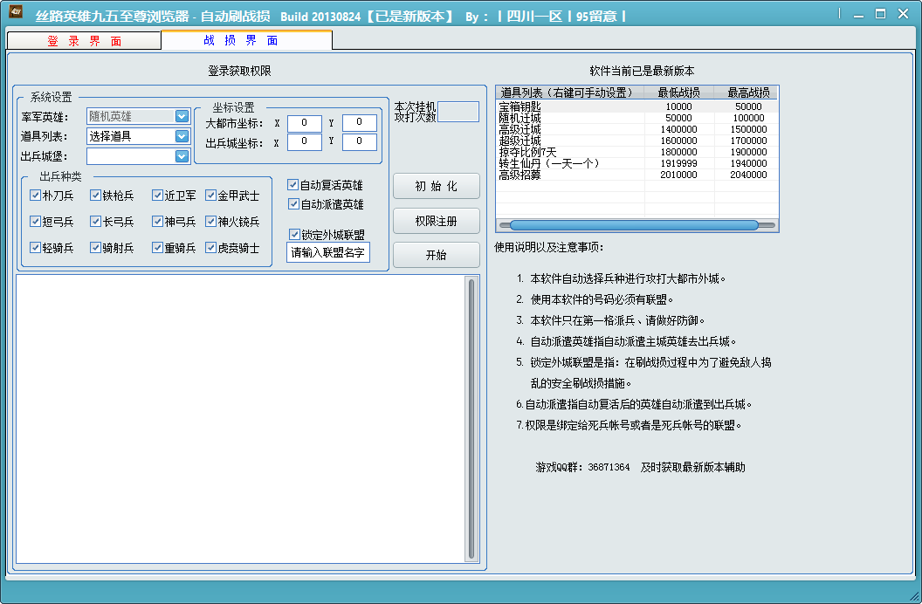Toggle the 长弓兵 checkbox

(x=95, y=221)
